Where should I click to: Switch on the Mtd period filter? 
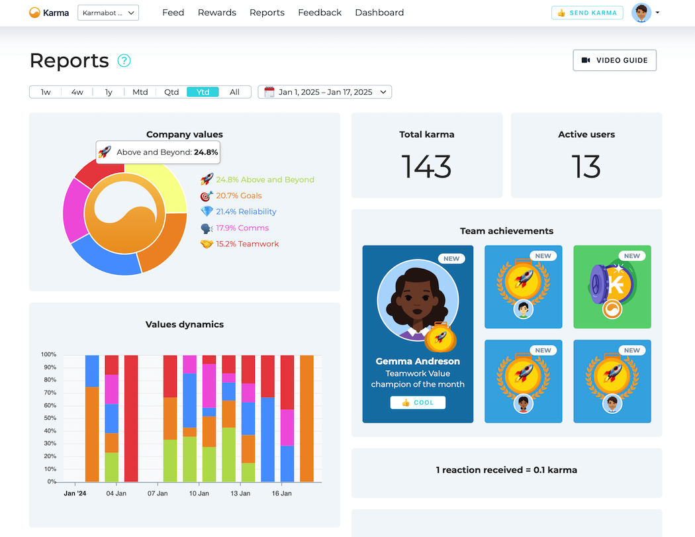[x=140, y=92]
